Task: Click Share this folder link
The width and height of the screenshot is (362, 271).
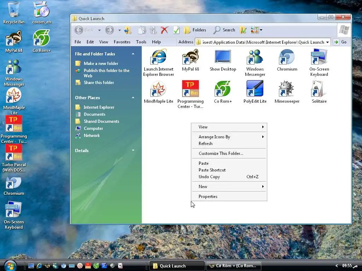Action: [99, 83]
